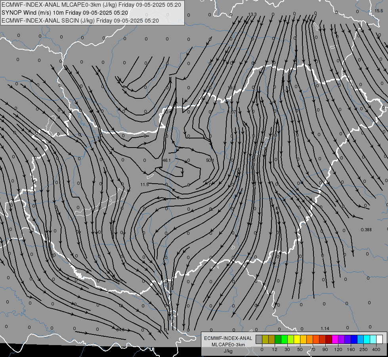This screenshot has height=357, width=388.
Task: Click the 1.14 value above the legend
Action: [x=325, y=328]
